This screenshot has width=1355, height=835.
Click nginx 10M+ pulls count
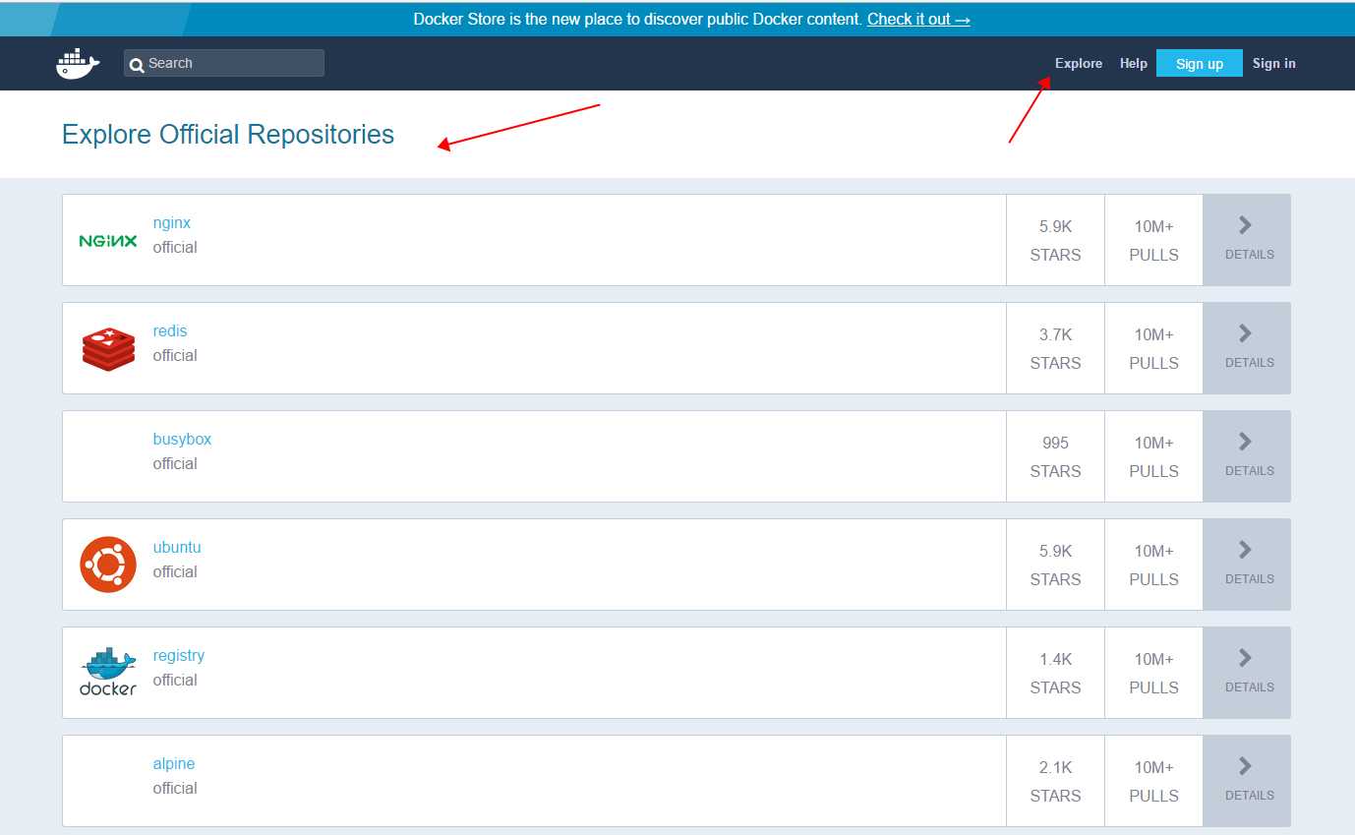coord(1153,227)
